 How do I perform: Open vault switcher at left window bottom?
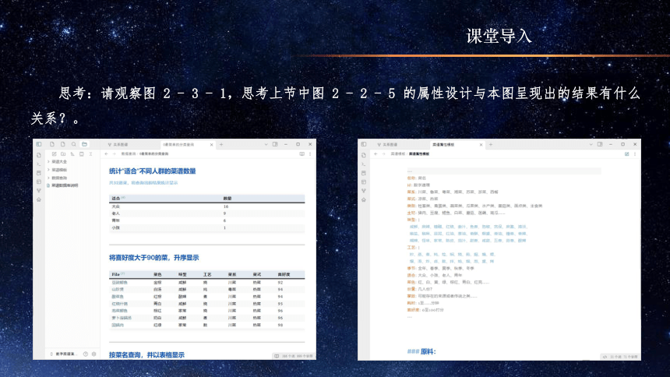click(63, 354)
